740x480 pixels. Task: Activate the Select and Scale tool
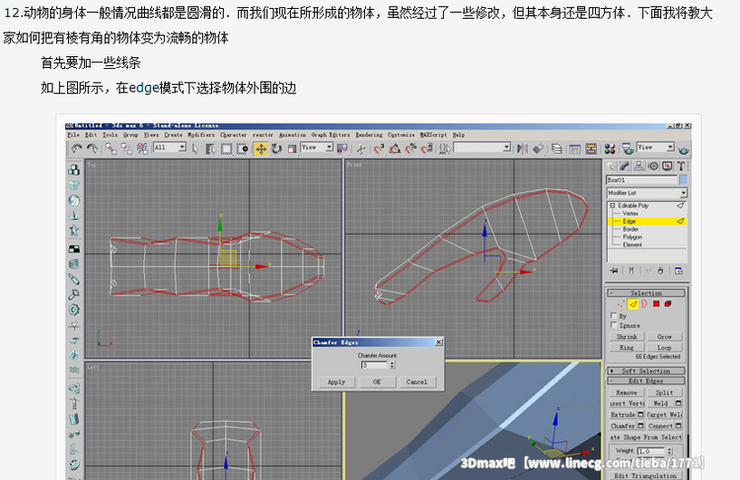click(292, 149)
